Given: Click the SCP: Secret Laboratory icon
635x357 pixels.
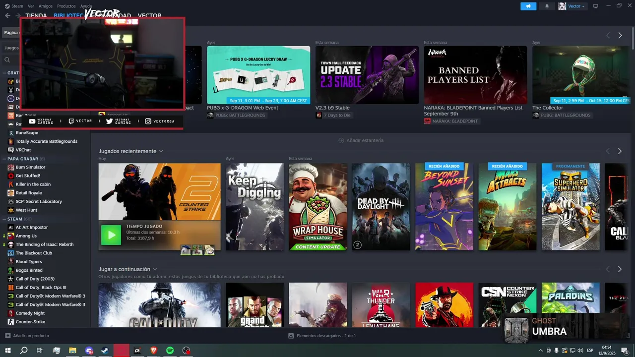Looking at the screenshot, I should [11, 201].
